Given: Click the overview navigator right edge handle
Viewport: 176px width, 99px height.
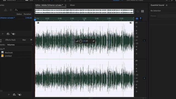Looking at the screenshot, I should click(134, 11).
